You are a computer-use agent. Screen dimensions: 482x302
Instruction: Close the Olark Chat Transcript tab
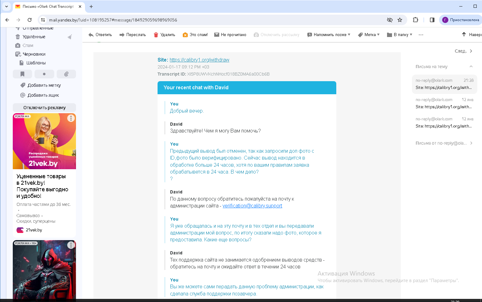(80, 7)
